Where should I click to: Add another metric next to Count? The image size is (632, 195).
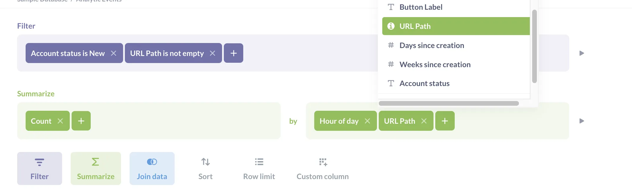tap(81, 121)
